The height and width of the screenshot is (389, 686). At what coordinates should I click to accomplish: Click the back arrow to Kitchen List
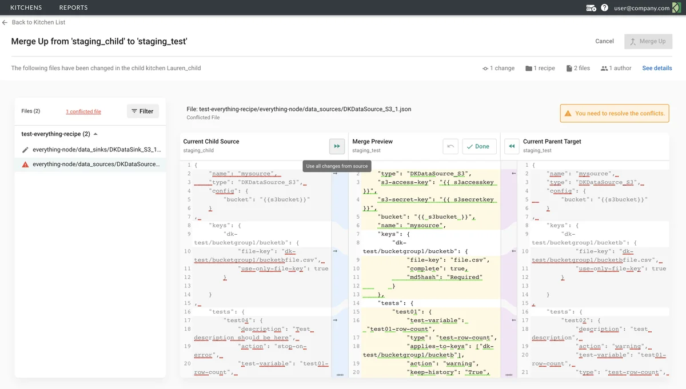coord(5,22)
